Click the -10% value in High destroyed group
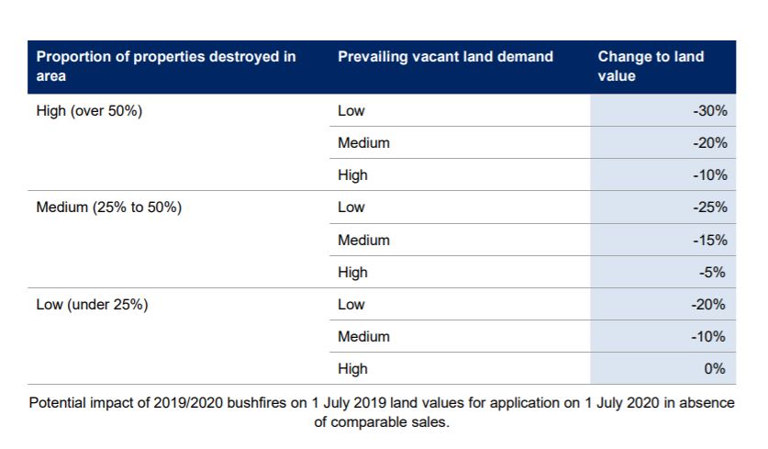Image resolution: width=768 pixels, height=449 pixels. 709,175
